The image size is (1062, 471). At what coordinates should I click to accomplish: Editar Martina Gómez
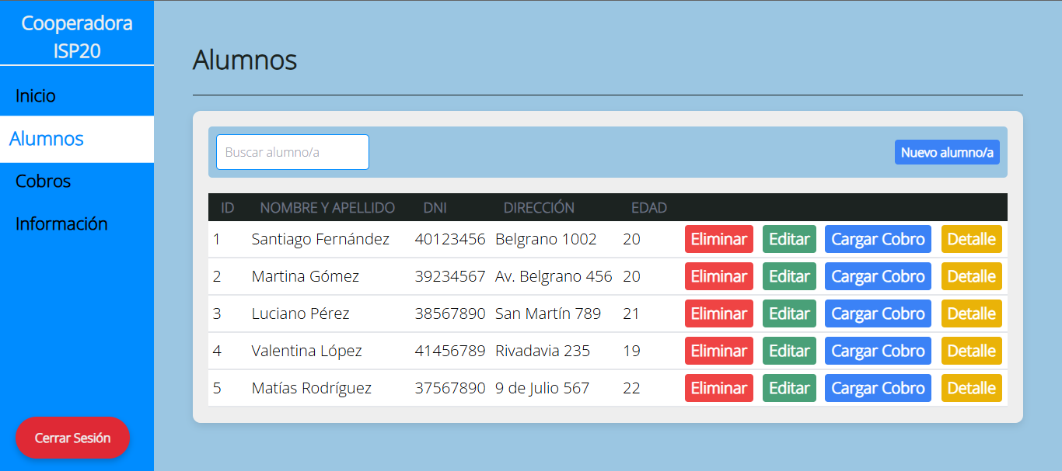coord(789,276)
